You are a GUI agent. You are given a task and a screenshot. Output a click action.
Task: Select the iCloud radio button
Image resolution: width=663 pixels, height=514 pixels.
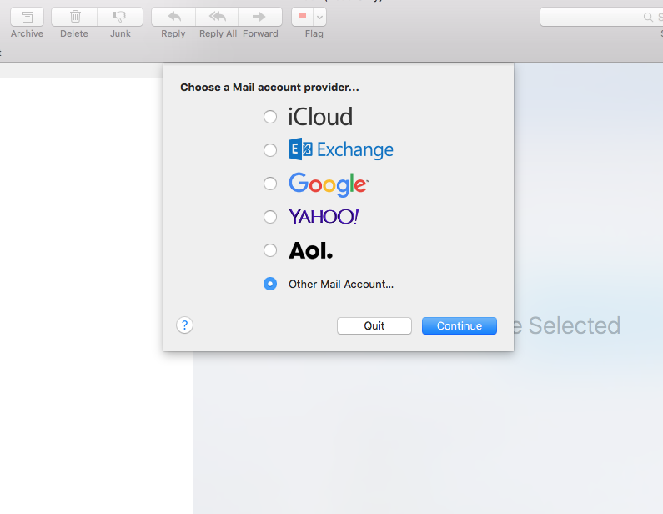(270, 117)
